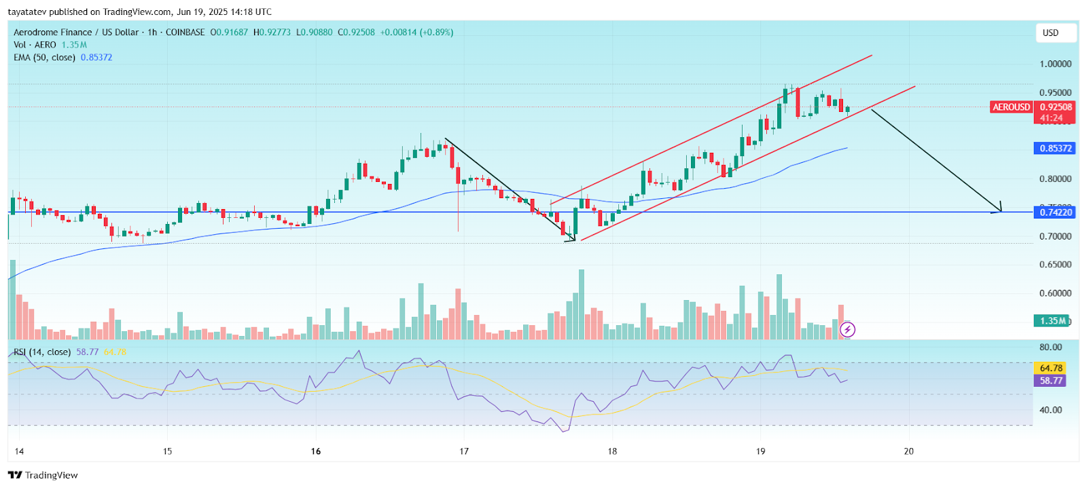
Task: Click date 17 on the time axis
Action: (x=464, y=451)
